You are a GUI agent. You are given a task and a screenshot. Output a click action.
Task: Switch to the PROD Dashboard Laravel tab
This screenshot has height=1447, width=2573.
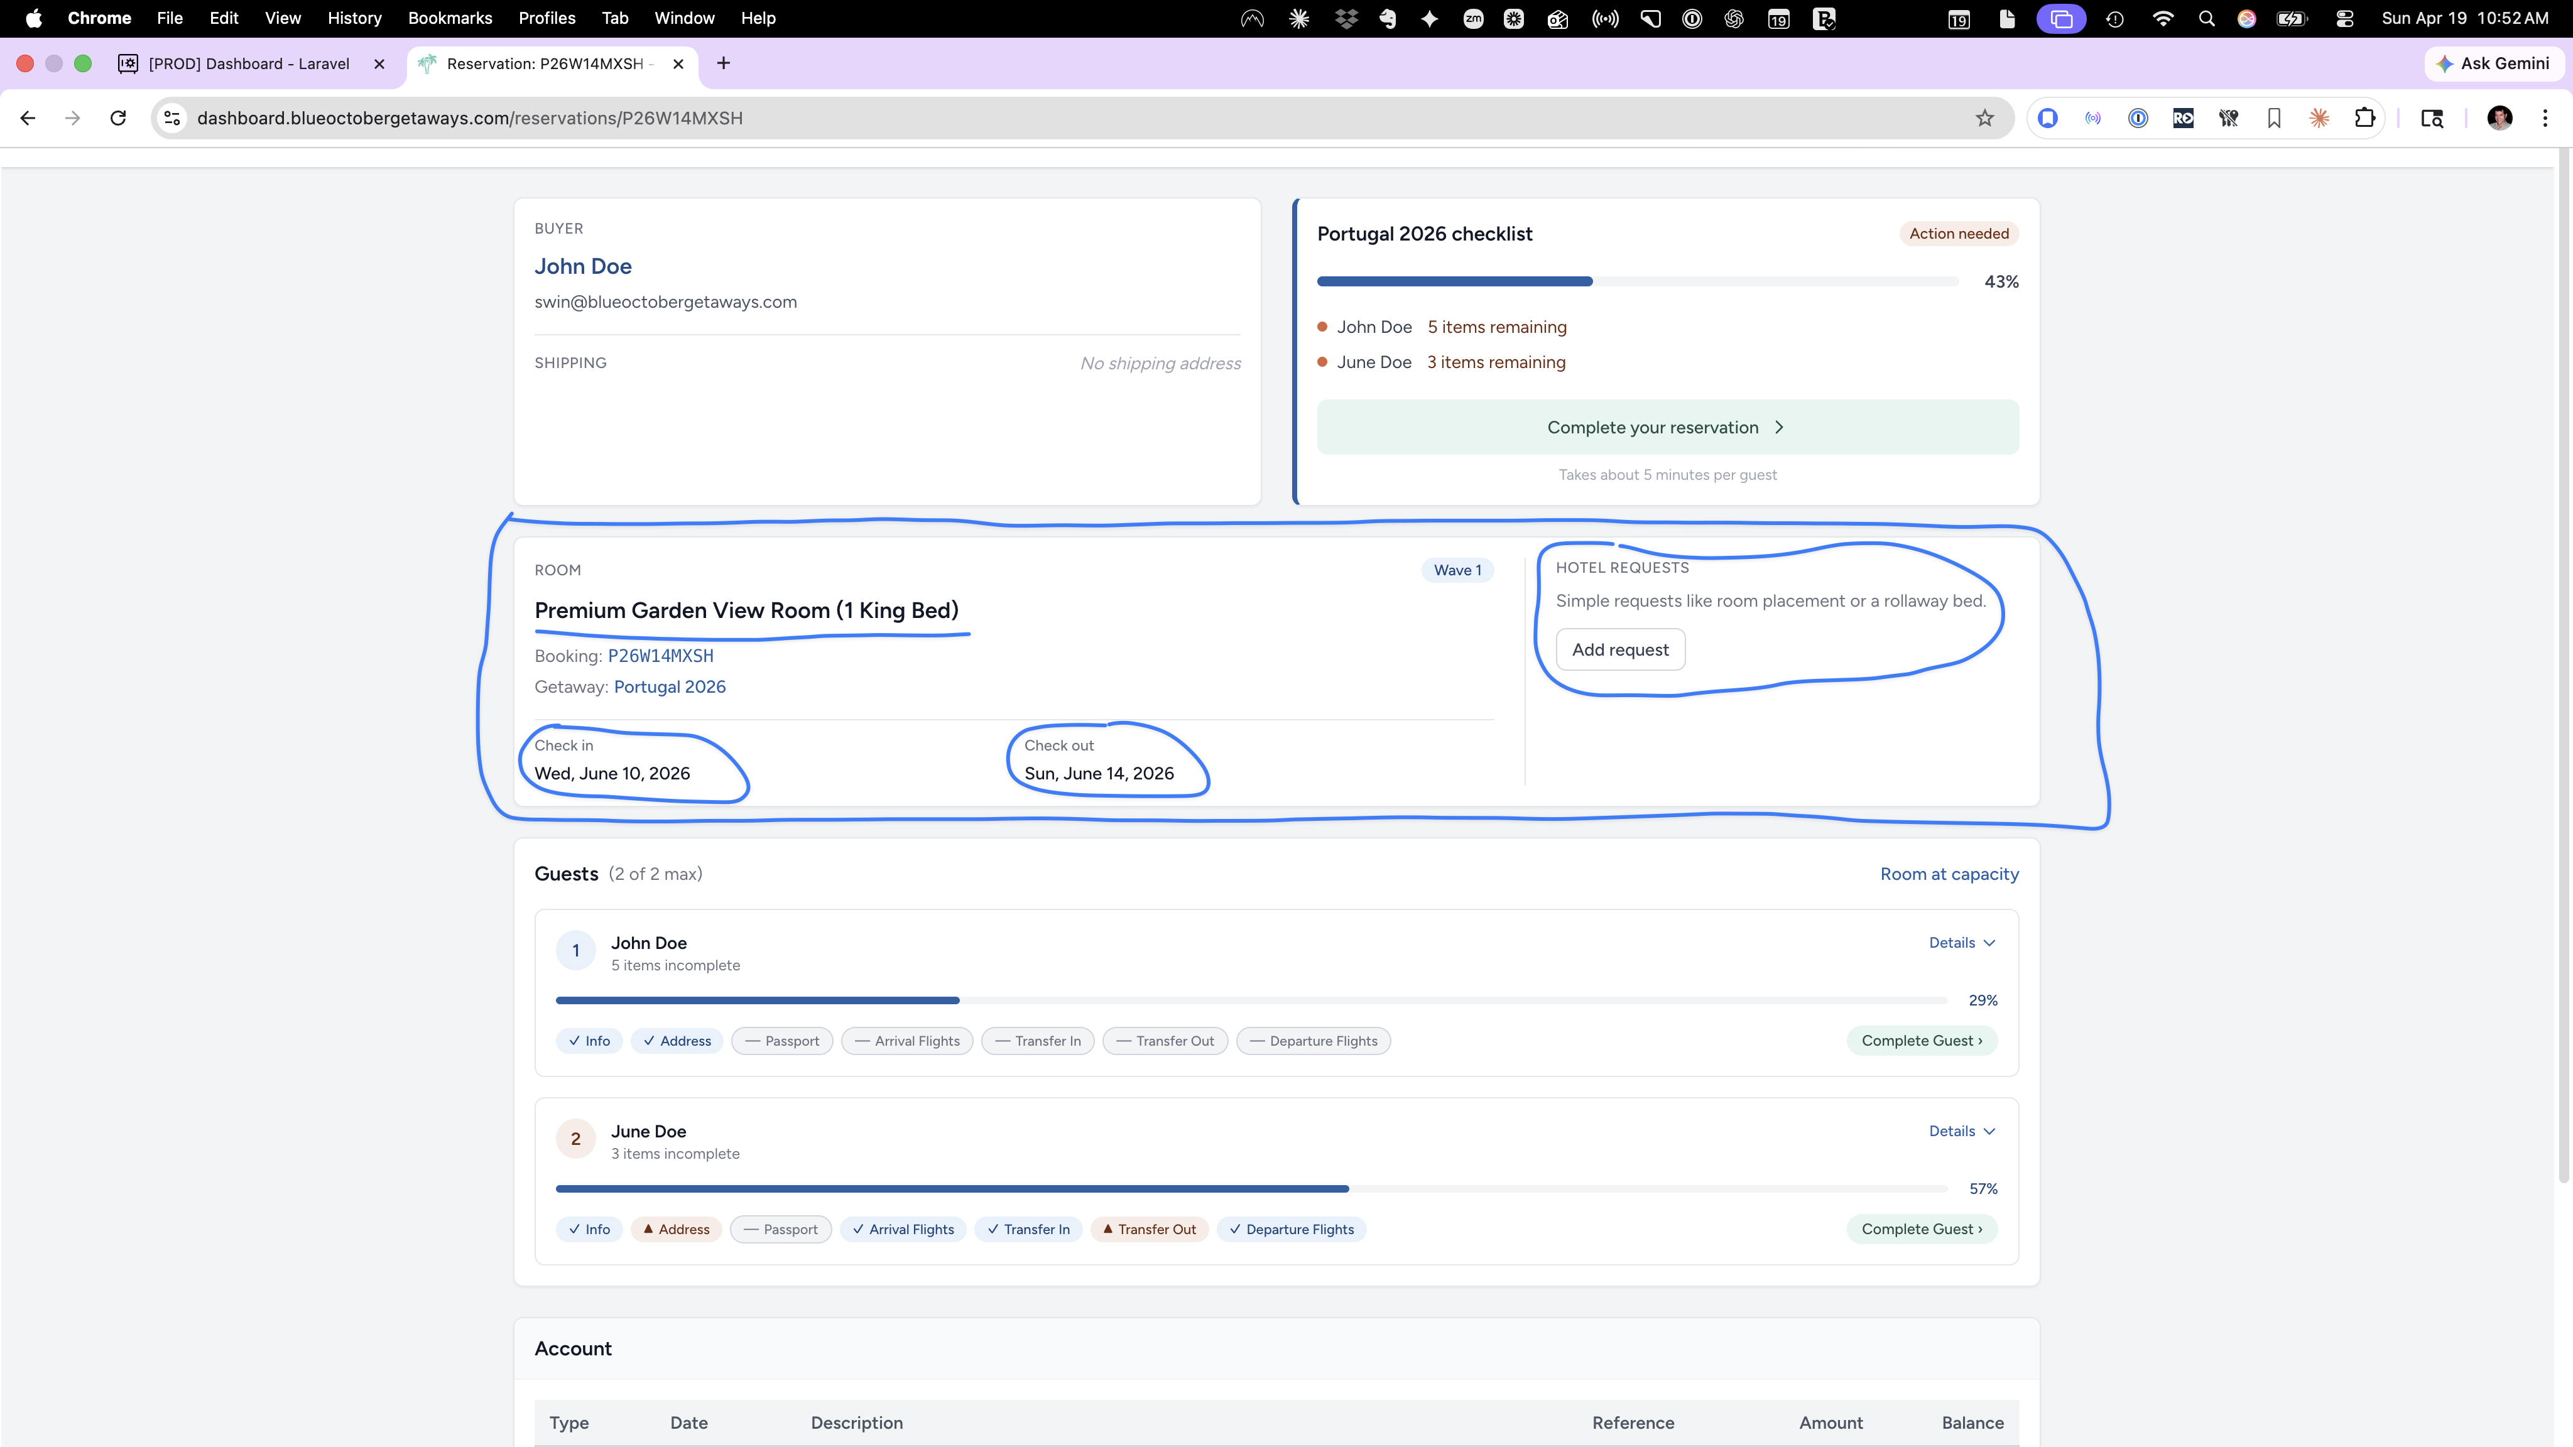tap(250, 64)
